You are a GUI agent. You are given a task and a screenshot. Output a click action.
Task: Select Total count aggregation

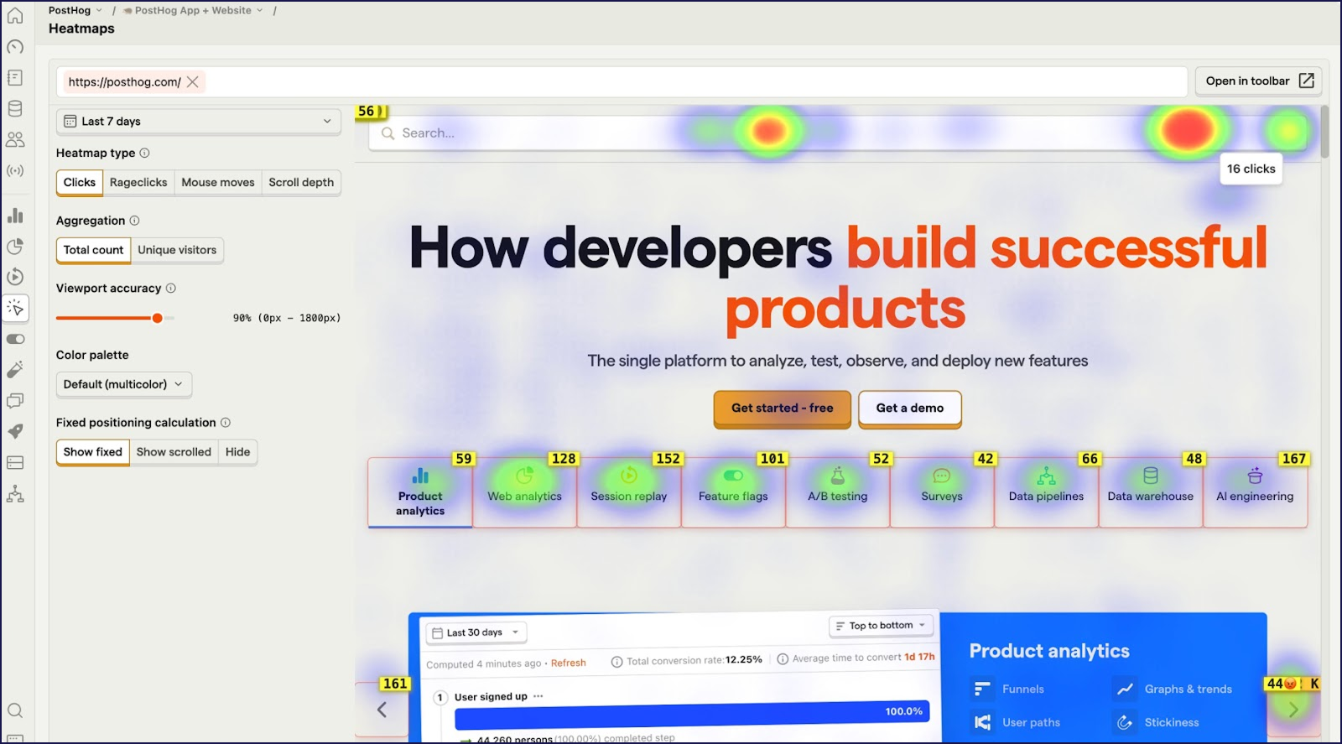pos(93,250)
